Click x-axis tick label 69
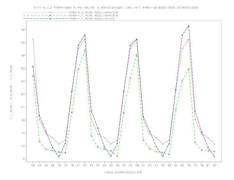The image size is (234, 180). click(x=182, y=165)
